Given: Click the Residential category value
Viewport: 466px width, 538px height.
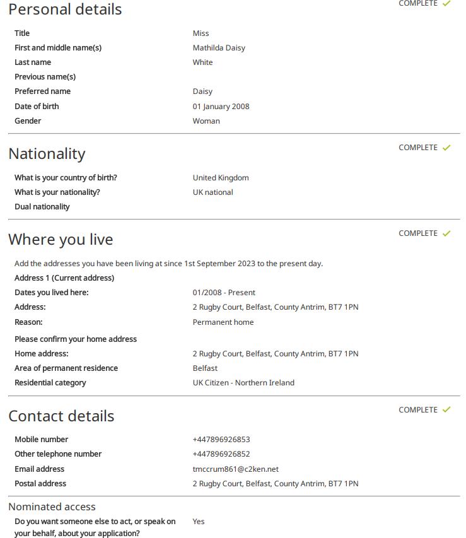Looking at the screenshot, I should (243, 383).
